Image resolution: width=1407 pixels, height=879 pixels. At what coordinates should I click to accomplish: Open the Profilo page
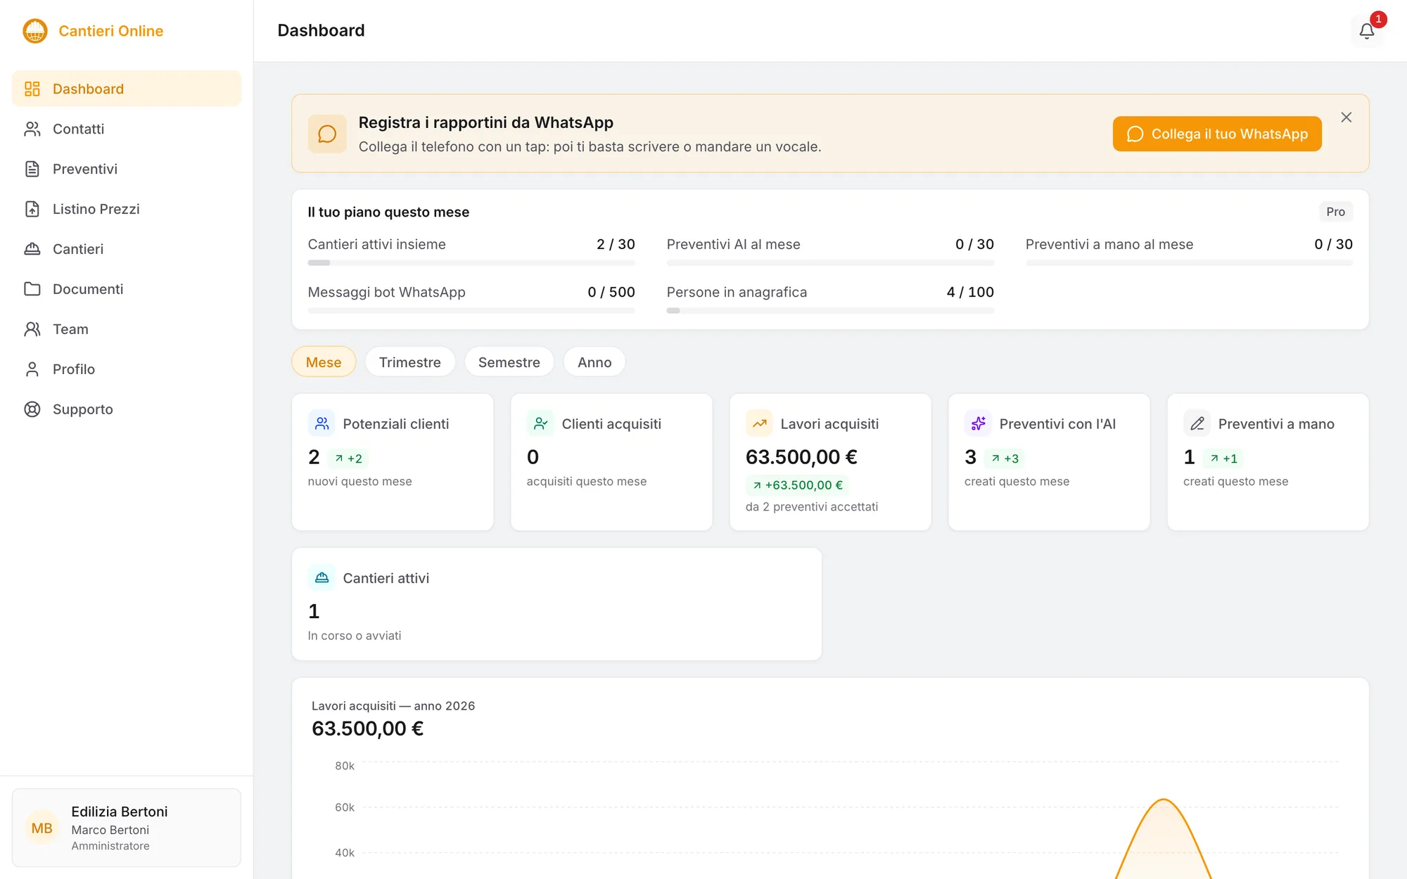(x=127, y=369)
